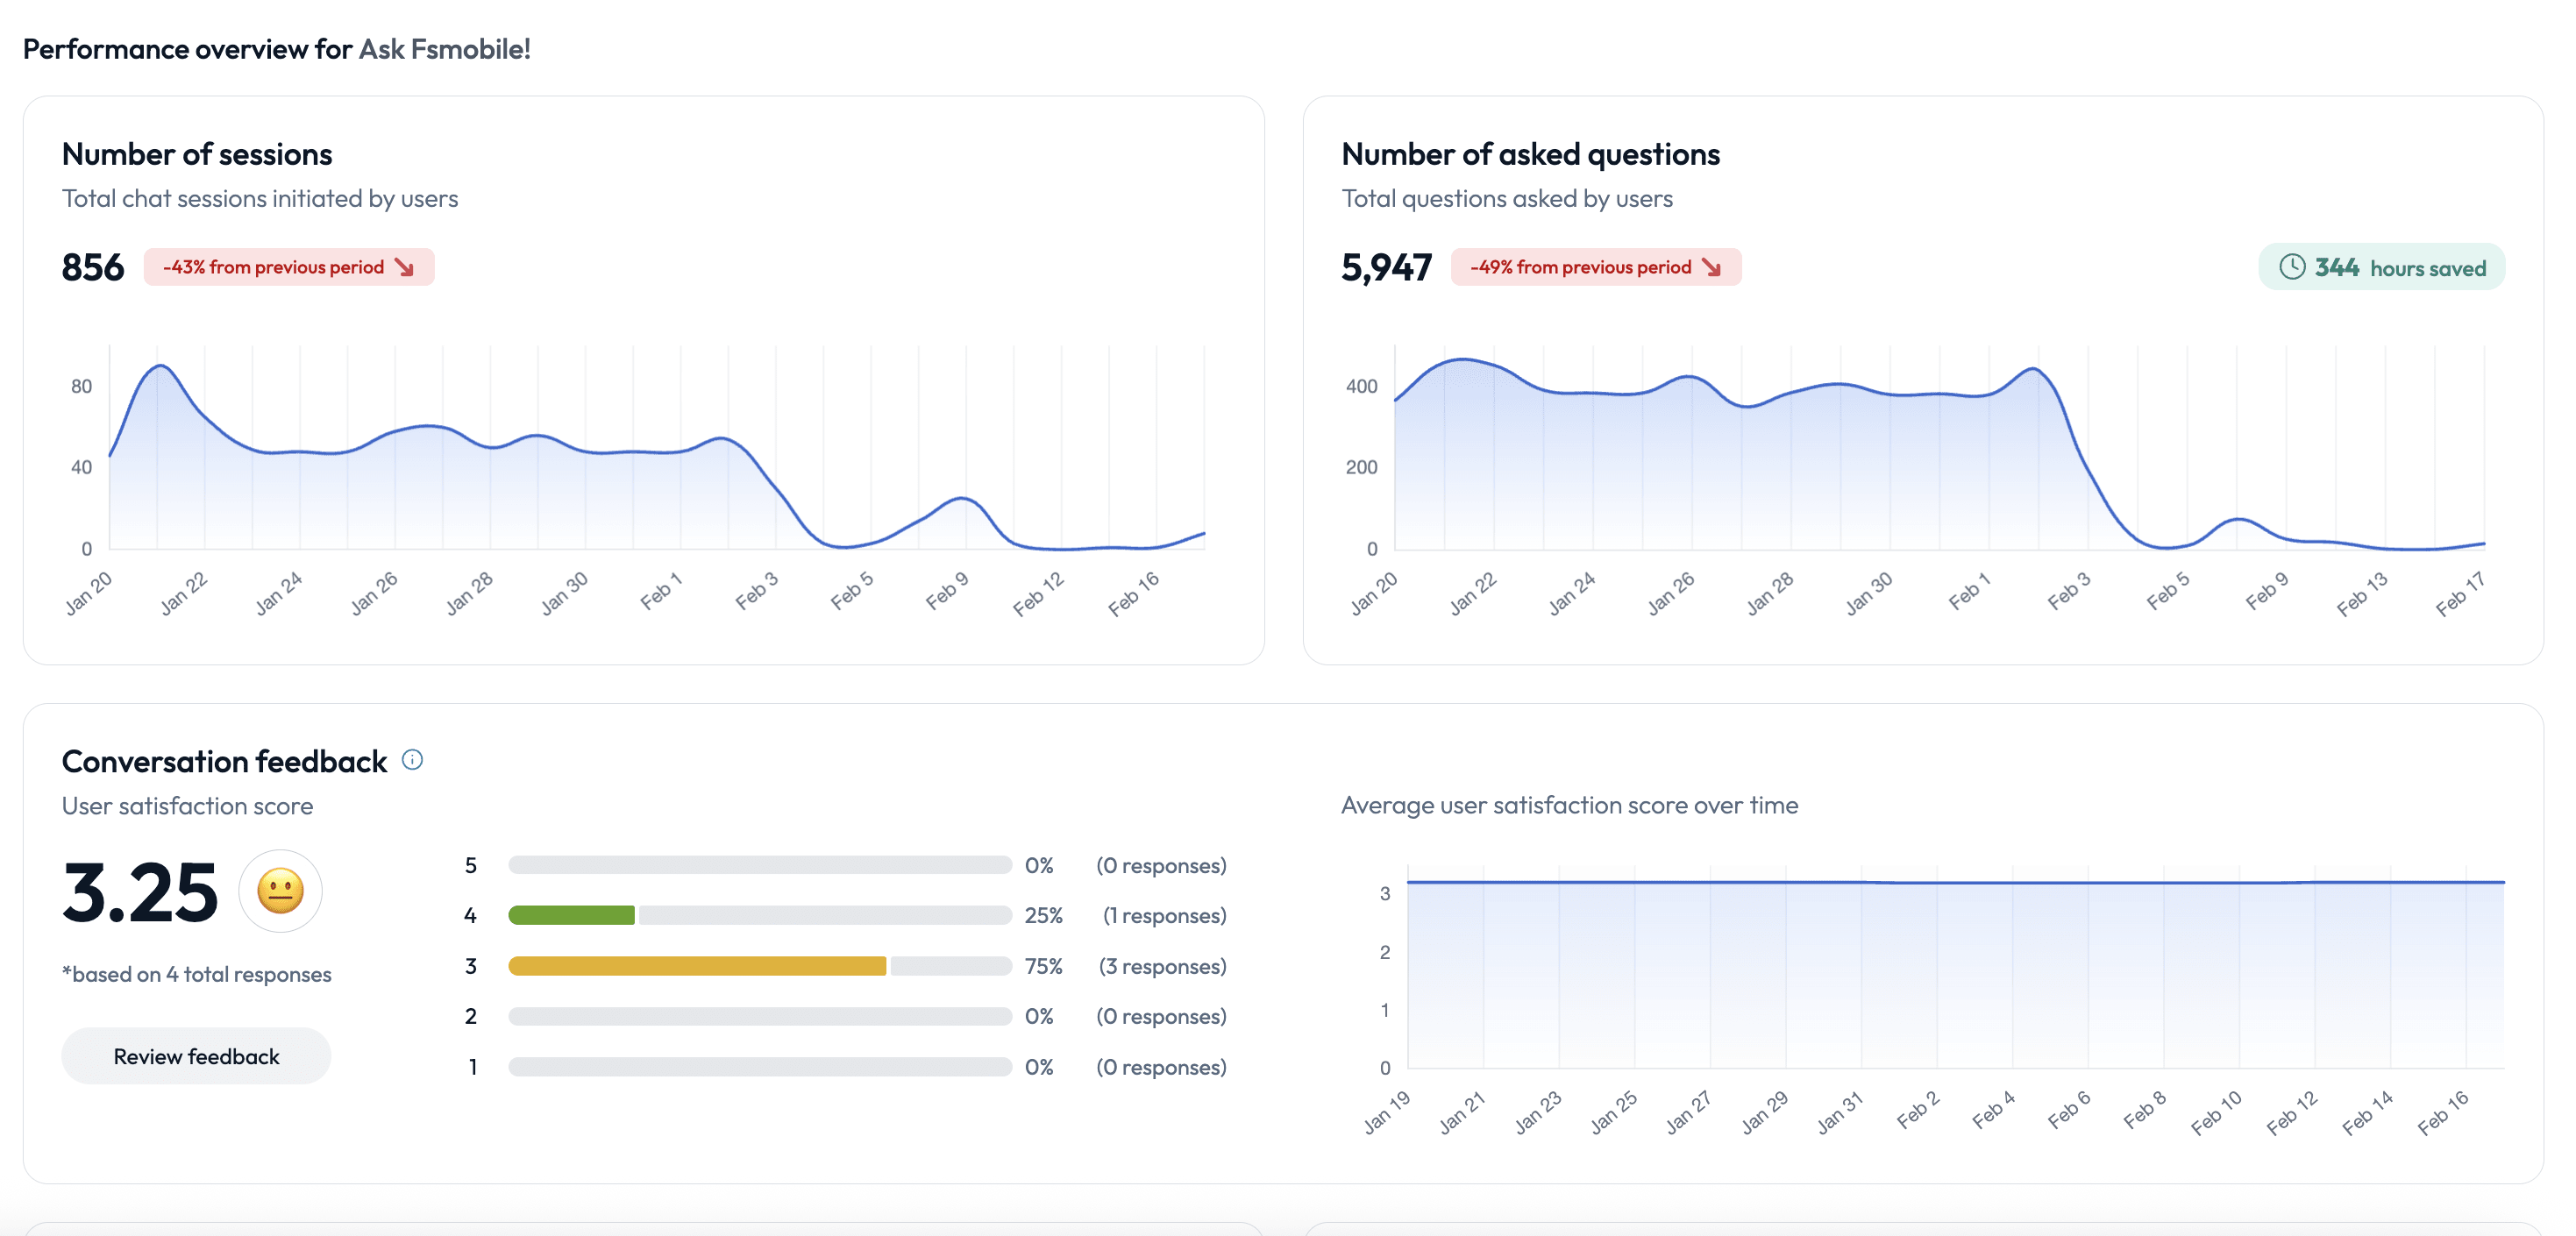Click the questions downward trend arrow icon
This screenshot has height=1236, width=2576.
(1711, 267)
